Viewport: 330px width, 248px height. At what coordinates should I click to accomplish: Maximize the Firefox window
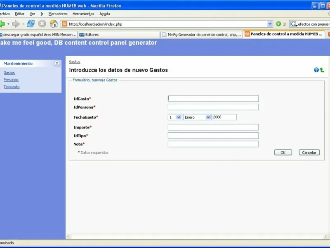(323, 5)
